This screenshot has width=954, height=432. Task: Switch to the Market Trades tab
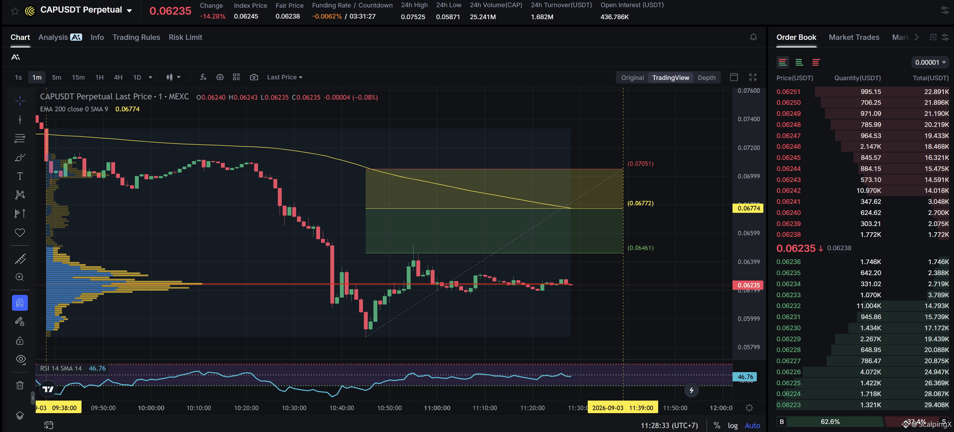854,37
